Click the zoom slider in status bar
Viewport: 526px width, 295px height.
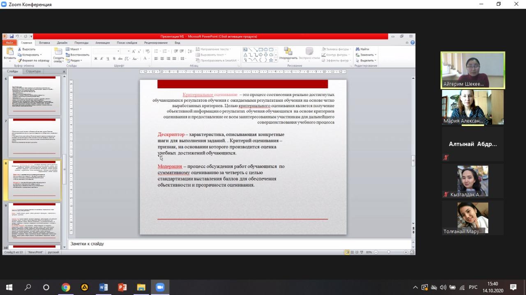point(389,252)
